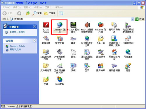This screenshot has width=146, height=109.
Task: Go up one folder level
Action: tap(28, 13)
